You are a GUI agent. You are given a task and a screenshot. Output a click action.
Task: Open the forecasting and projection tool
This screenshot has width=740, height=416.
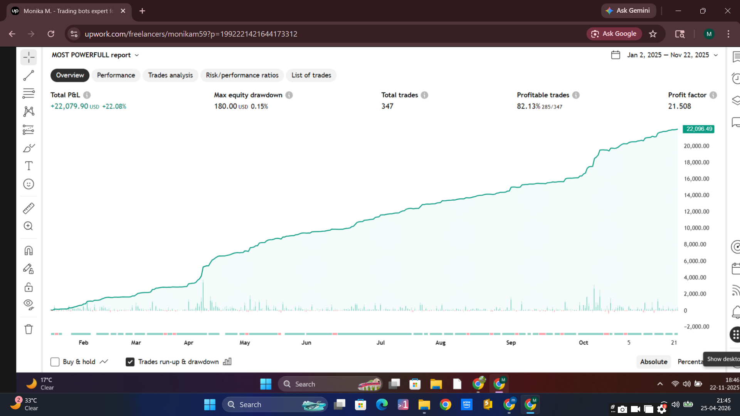[x=29, y=130]
